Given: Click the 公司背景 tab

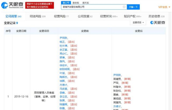Looking at the screenshot, I should pyautogui.click(x=13, y=16).
